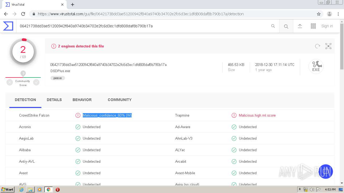The image size is (344, 193).
Task: Switch to the DETAILS tab
Action: [54, 100]
